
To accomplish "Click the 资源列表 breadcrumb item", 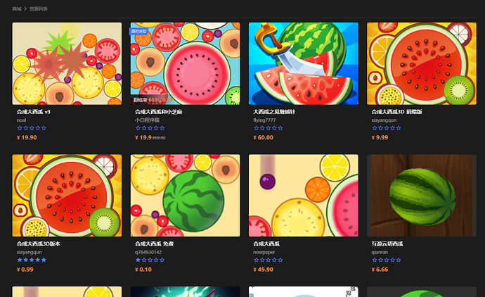I will (x=39, y=9).
